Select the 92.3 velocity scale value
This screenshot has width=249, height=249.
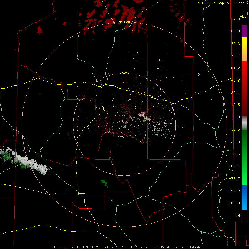point(235,43)
